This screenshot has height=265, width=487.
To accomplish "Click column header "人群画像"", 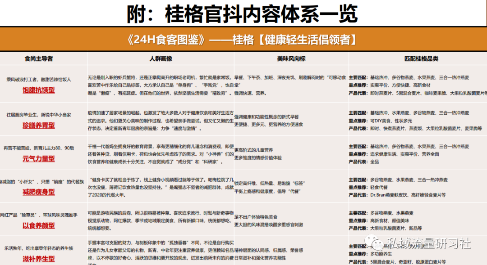I will click(161, 58).
